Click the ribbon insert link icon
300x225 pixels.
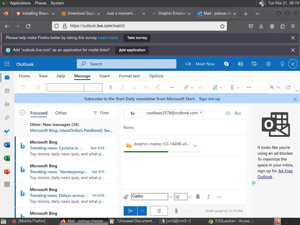200,87
